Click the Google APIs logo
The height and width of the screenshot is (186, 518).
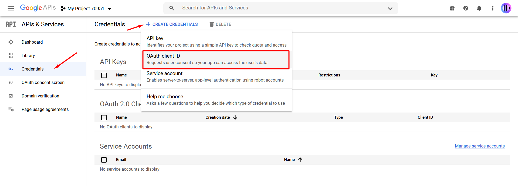(x=38, y=8)
